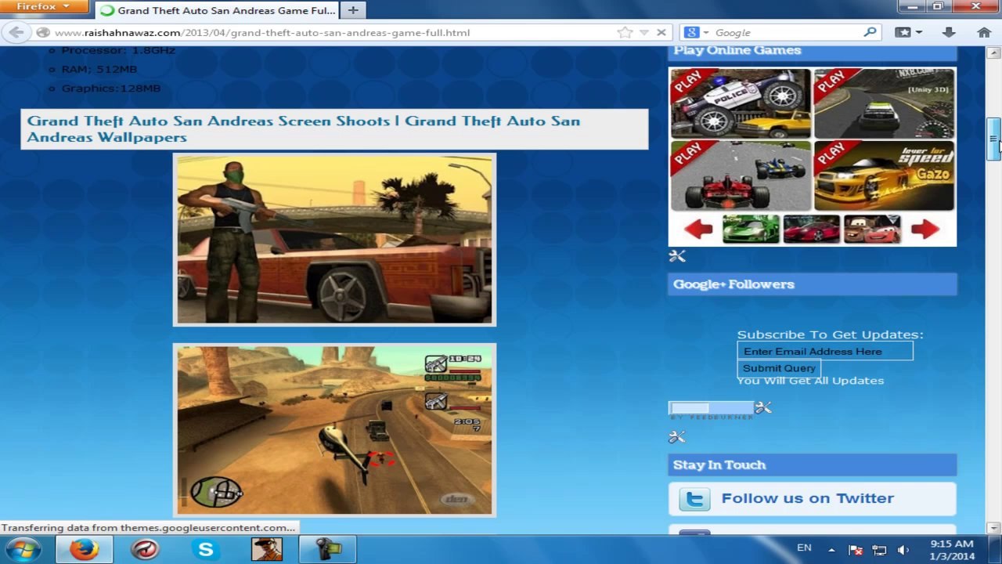Stop loading the page with X button

(661, 32)
